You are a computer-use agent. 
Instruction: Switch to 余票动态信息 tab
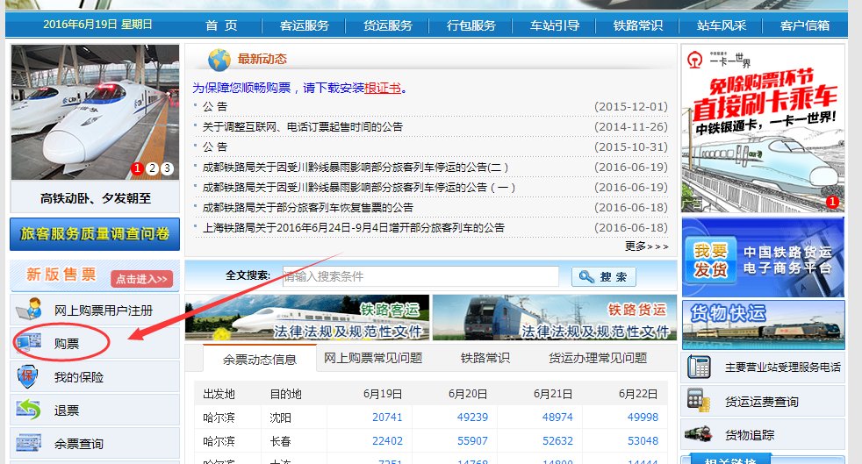coord(260,360)
